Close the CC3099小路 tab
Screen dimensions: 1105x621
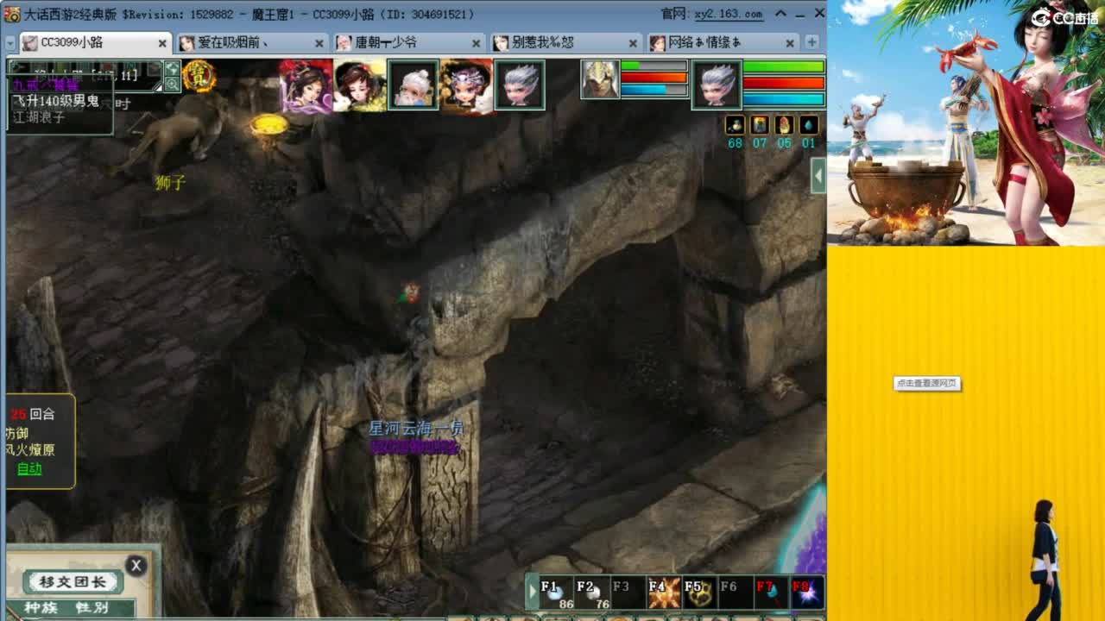coord(162,43)
